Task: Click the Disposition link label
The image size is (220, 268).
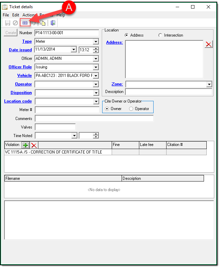Action: click(21, 93)
